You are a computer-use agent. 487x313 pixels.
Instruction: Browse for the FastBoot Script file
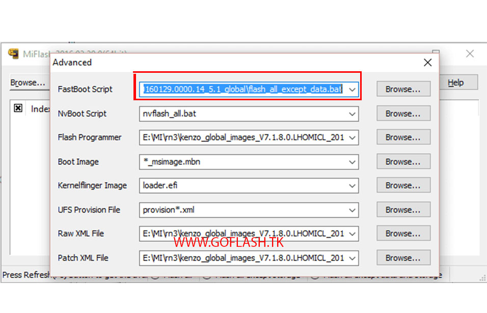[x=403, y=89]
